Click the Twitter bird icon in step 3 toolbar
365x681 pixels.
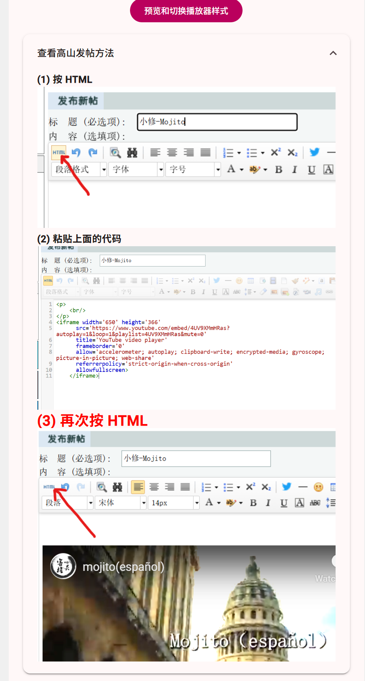click(286, 487)
